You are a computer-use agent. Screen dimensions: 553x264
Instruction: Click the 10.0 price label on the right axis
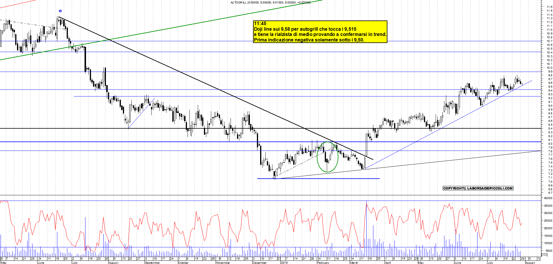(x=549, y=68)
